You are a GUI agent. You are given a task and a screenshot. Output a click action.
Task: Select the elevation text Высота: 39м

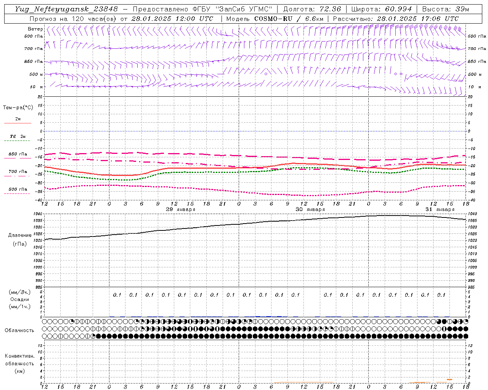click(446, 9)
